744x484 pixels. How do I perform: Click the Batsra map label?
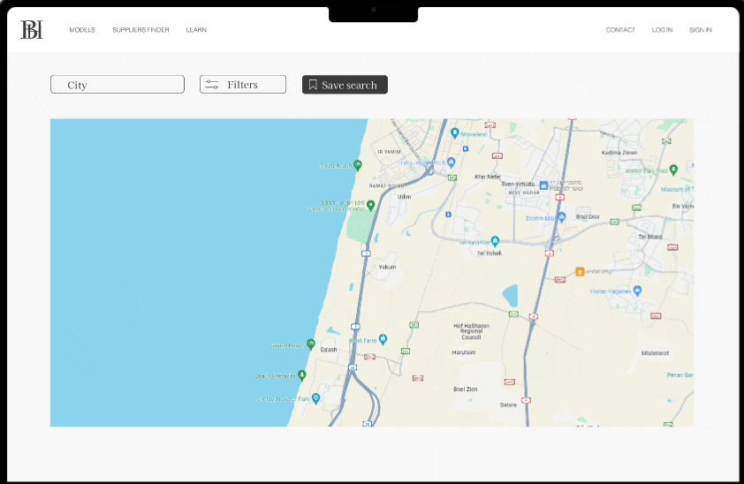pyautogui.click(x=508, y=405)
